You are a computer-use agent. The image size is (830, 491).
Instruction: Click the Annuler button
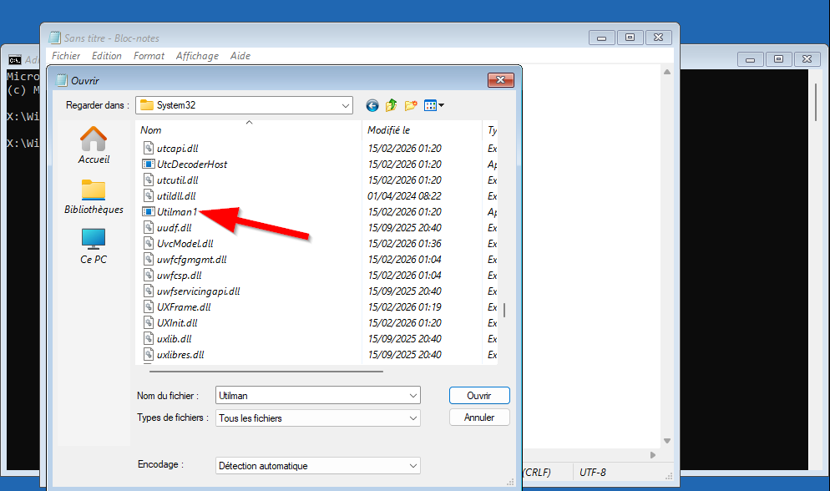tap(478, 418)
